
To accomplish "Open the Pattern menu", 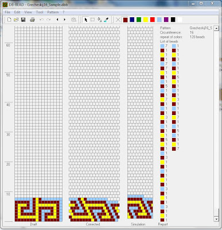I will tap(53, 12).
